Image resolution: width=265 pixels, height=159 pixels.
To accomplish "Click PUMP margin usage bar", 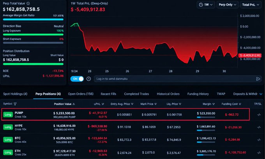I will click(x=206, y=117).
